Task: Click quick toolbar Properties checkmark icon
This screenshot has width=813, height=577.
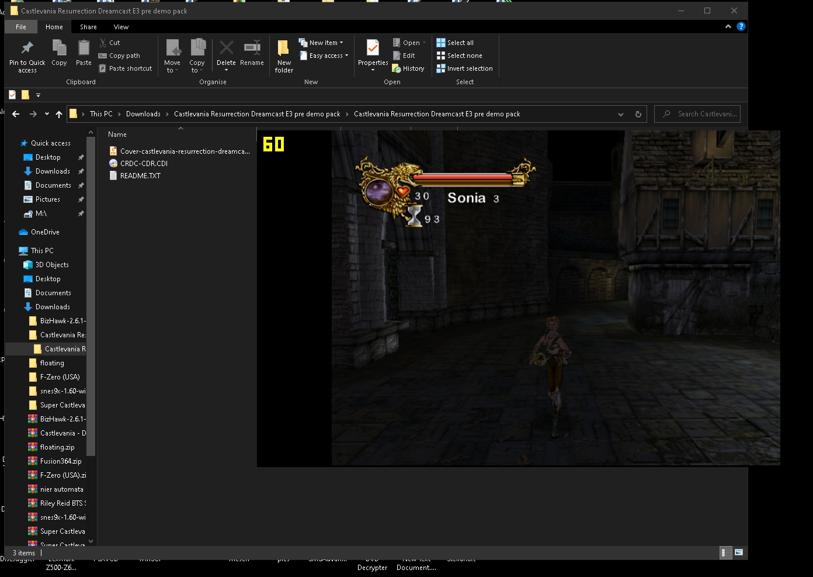Action: pos(12,95)
